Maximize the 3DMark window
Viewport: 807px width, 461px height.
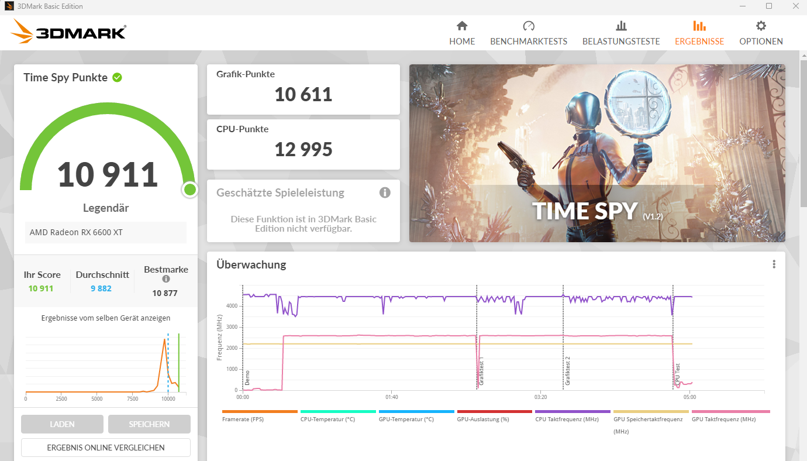pos(769,6)
